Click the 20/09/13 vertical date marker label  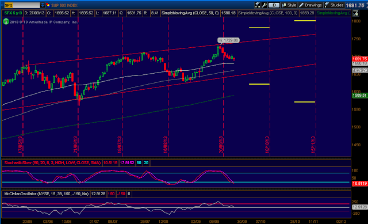(x=221, y=145)
